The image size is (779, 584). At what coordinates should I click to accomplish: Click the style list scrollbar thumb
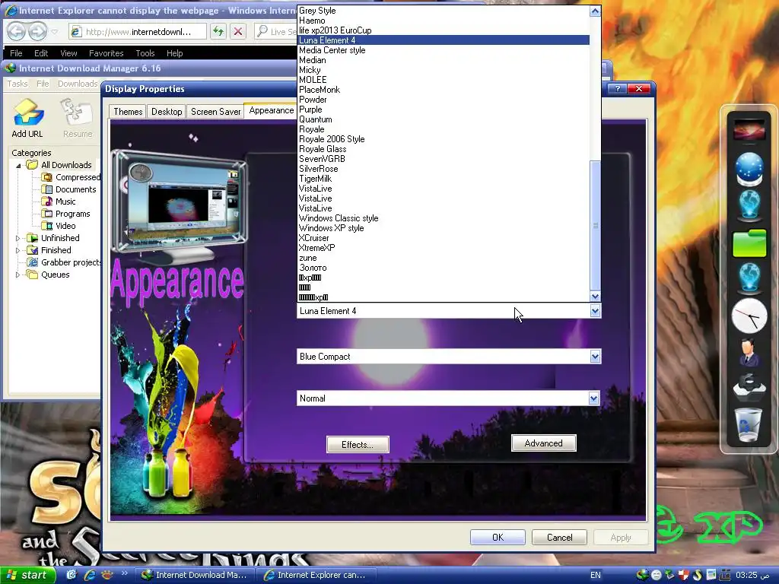pyautogui.click(x=595, y=225)
